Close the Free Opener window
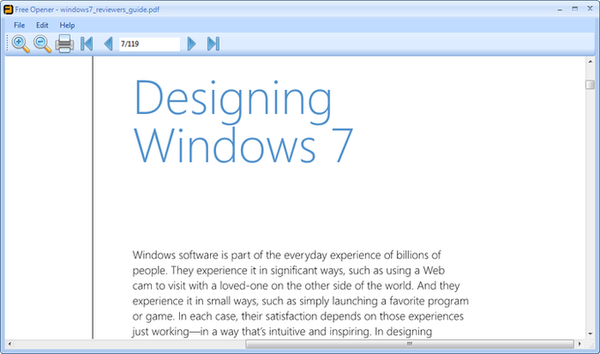Screen dimensions: 600x354 (x=589, y=9)
